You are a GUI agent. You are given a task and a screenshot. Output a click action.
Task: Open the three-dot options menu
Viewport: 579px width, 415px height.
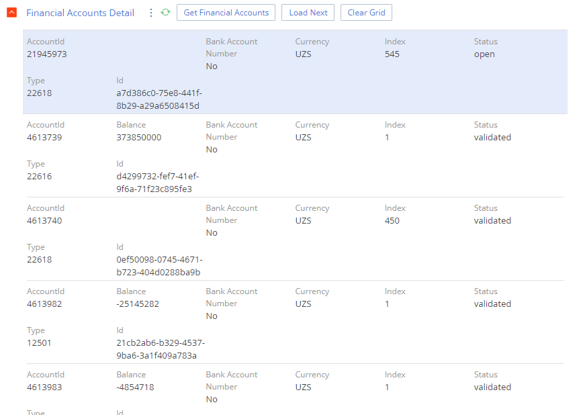pyautogui.click(x=150, y=13)
